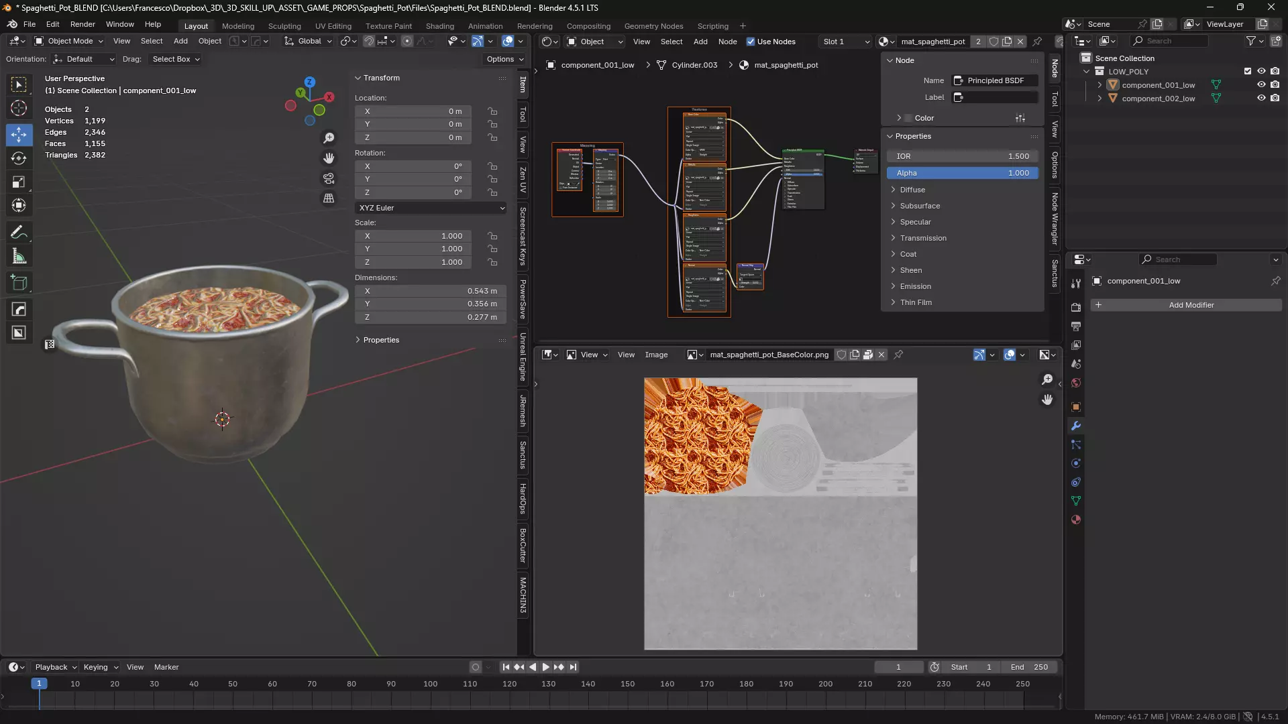Select the Cursor tool in viewport toolbar

[19, 108]
